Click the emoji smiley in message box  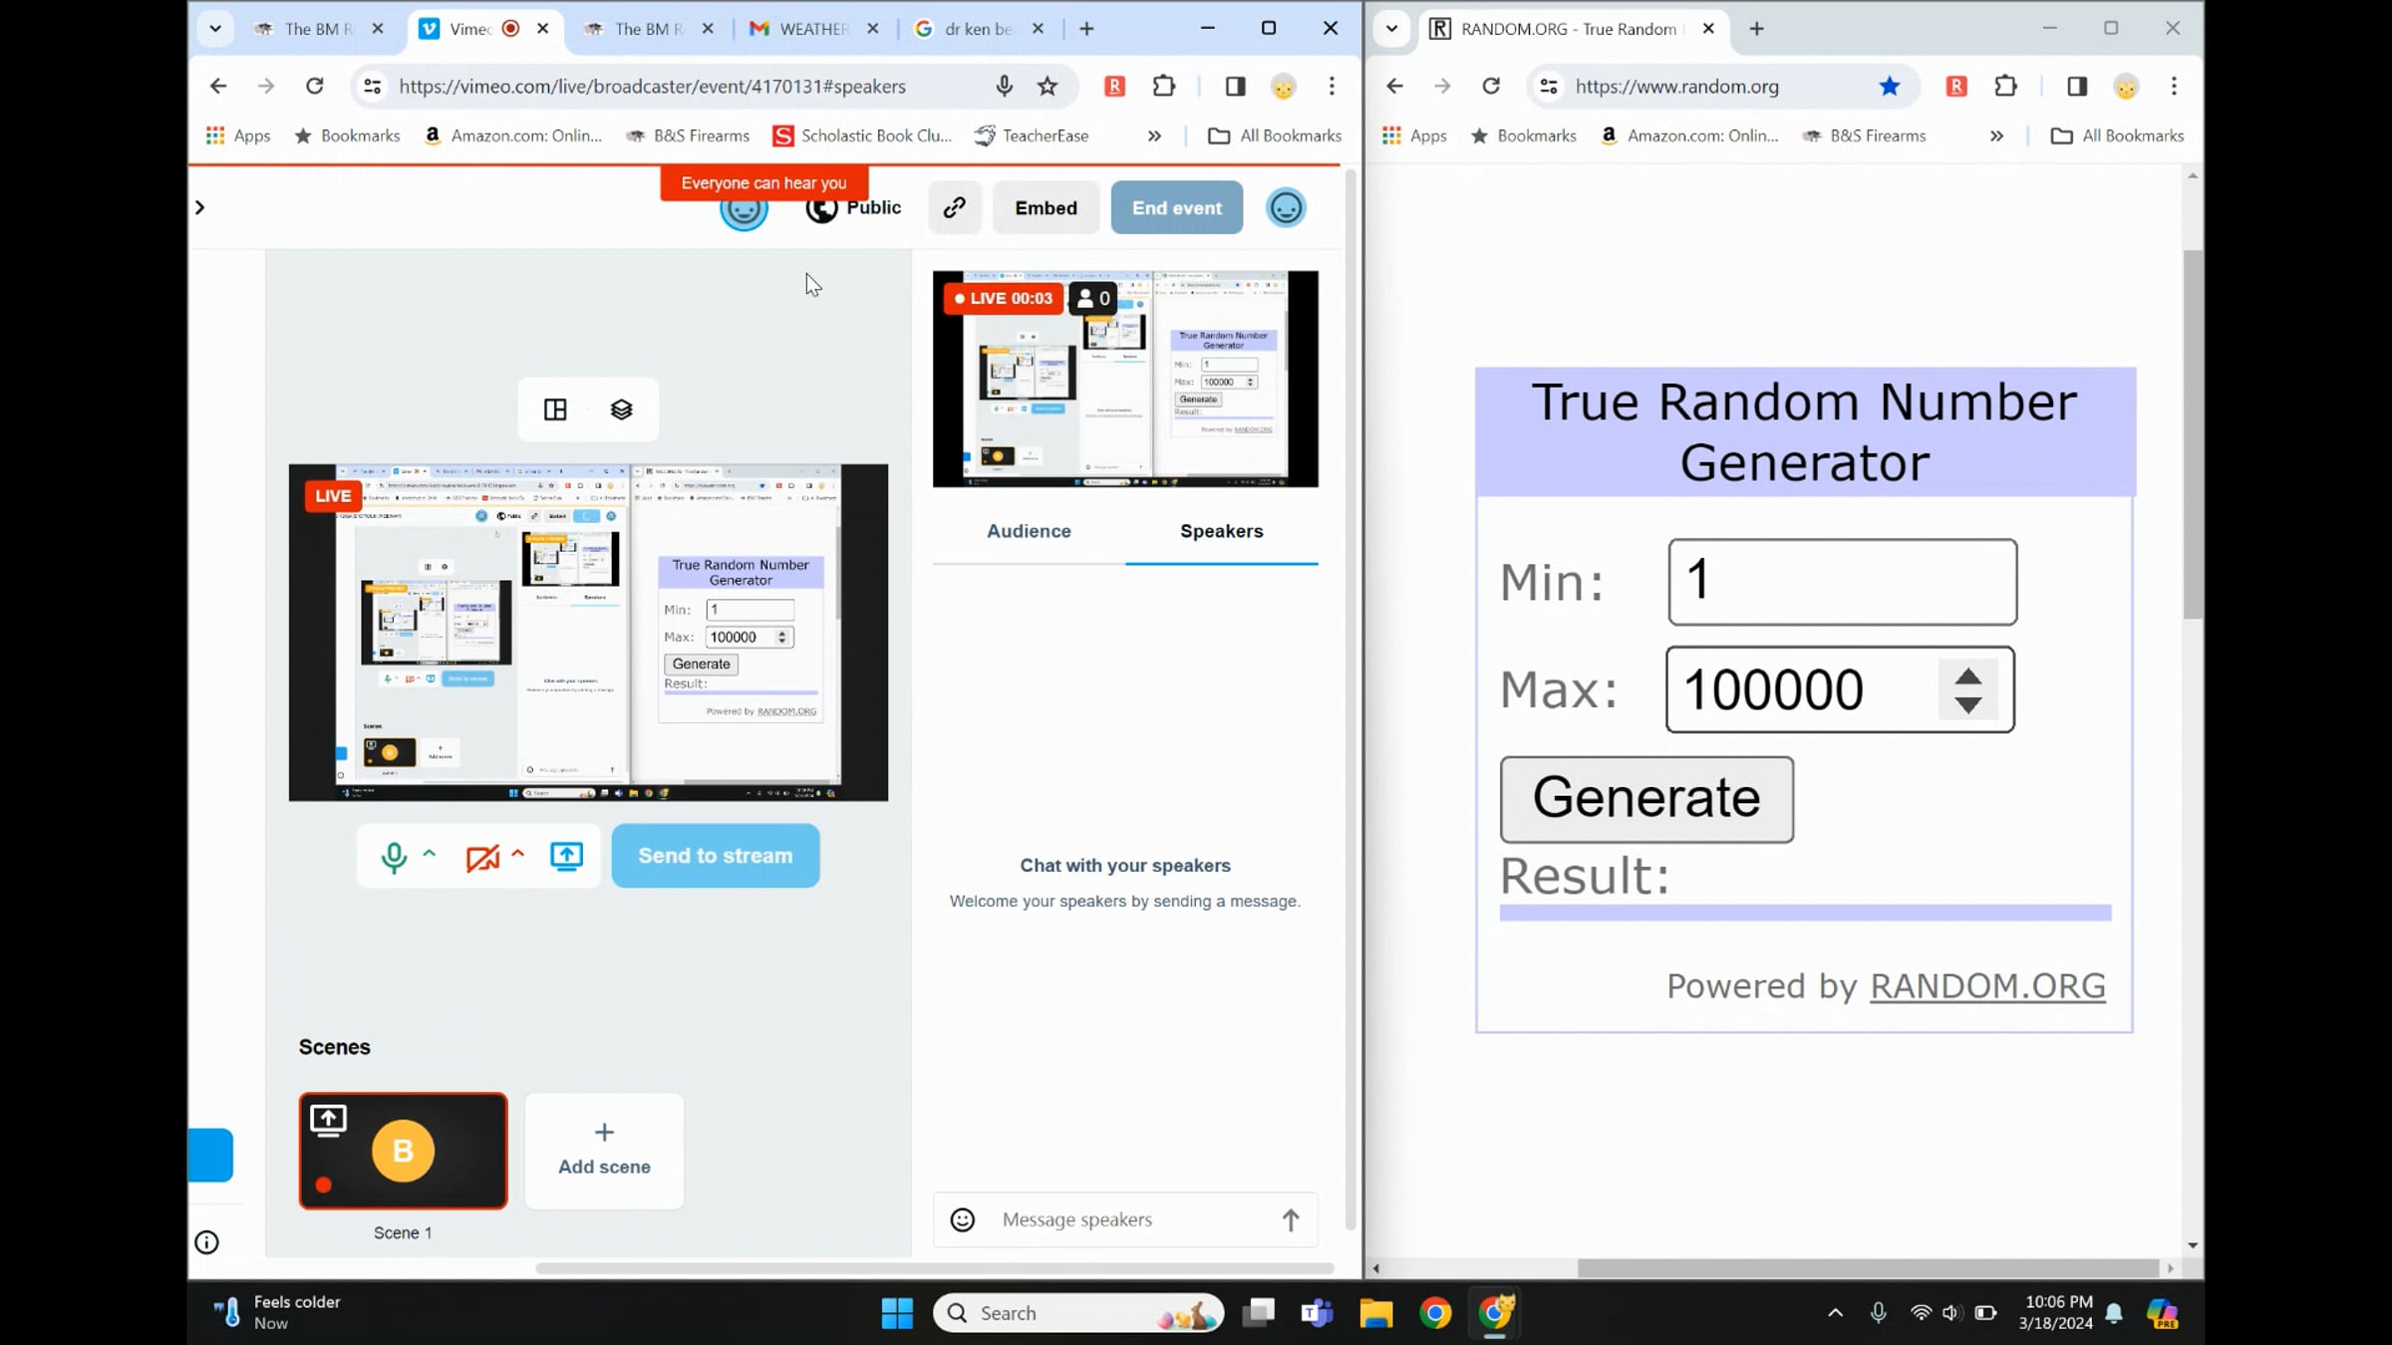point(962,1219)
